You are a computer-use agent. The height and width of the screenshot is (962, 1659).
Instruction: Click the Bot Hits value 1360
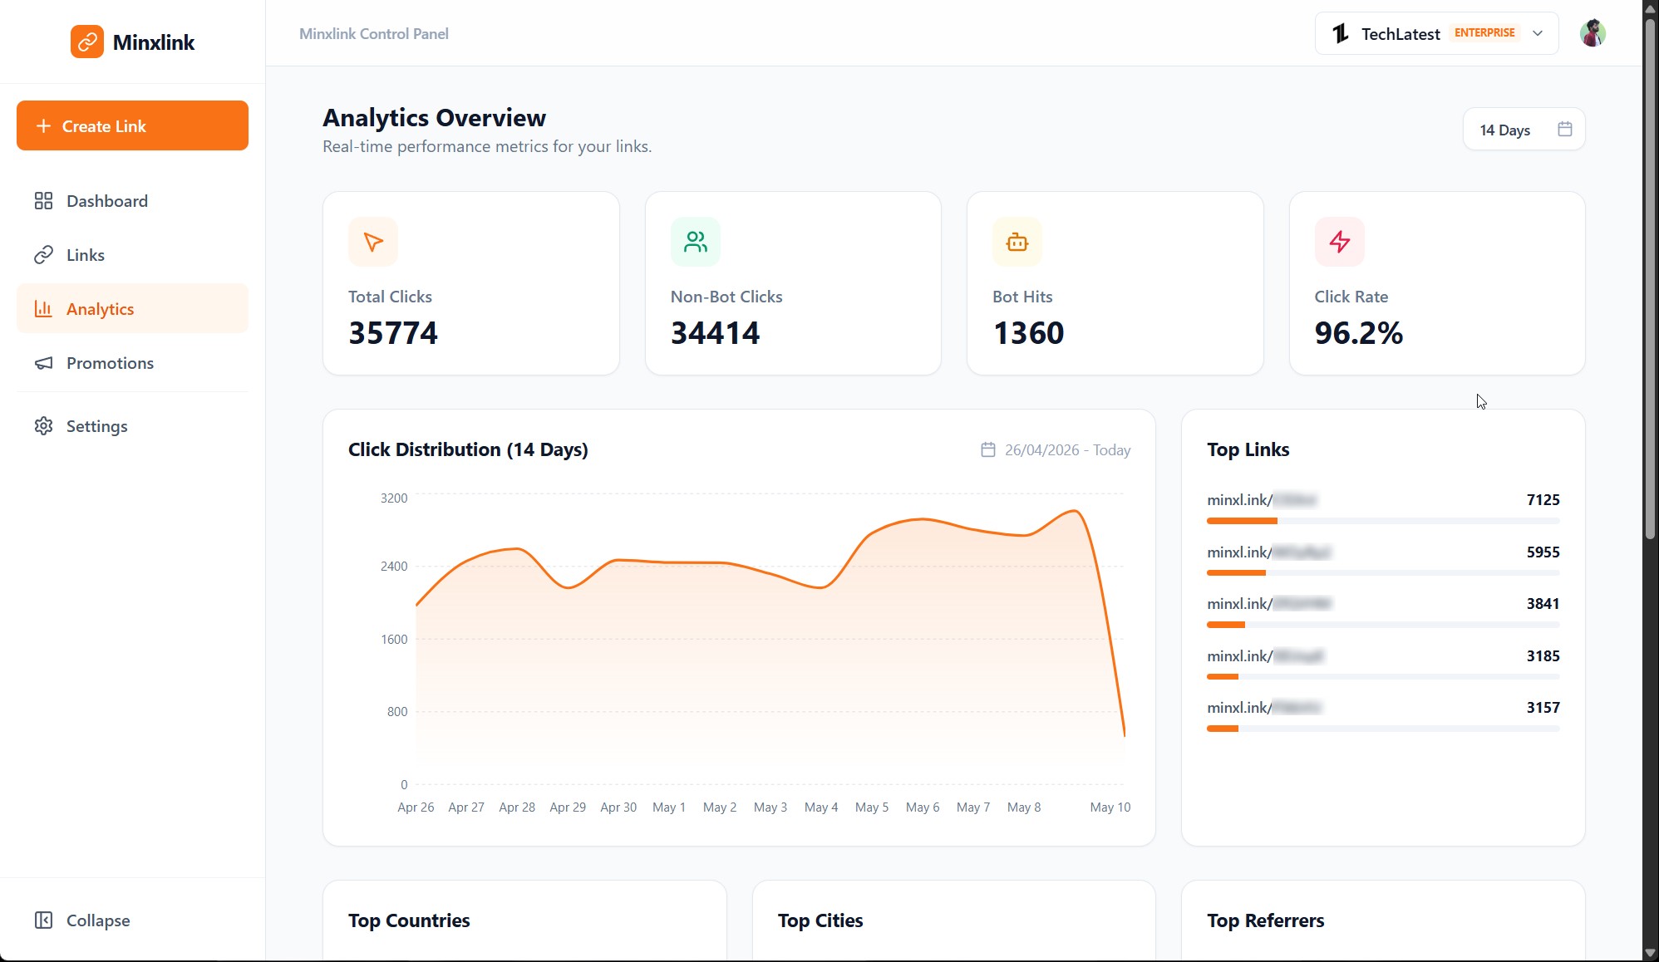pos(1028,333)
